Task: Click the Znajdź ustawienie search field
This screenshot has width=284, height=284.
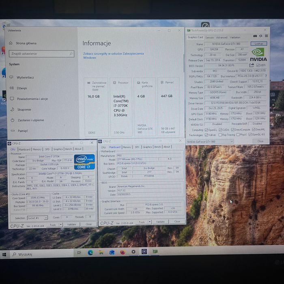Action: pos(41,54)
